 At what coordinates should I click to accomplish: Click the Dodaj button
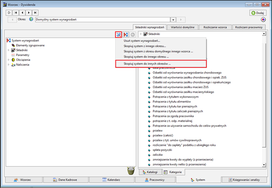click(258, 13)
